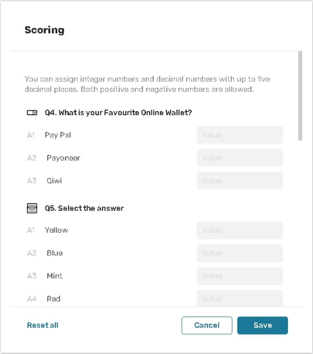Cancel the scoring dialog
The image size is (313, 354).
[207, 325]
